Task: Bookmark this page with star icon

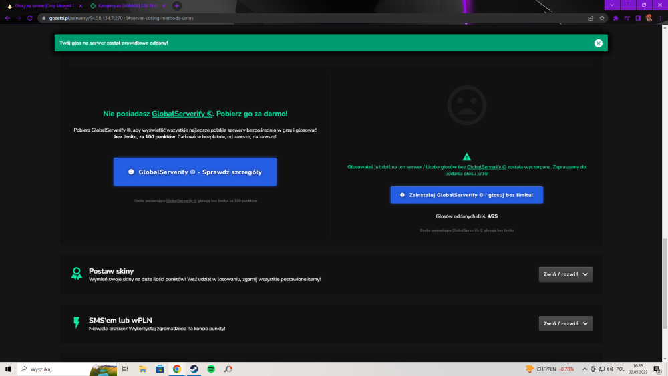Action: [602, 18]
